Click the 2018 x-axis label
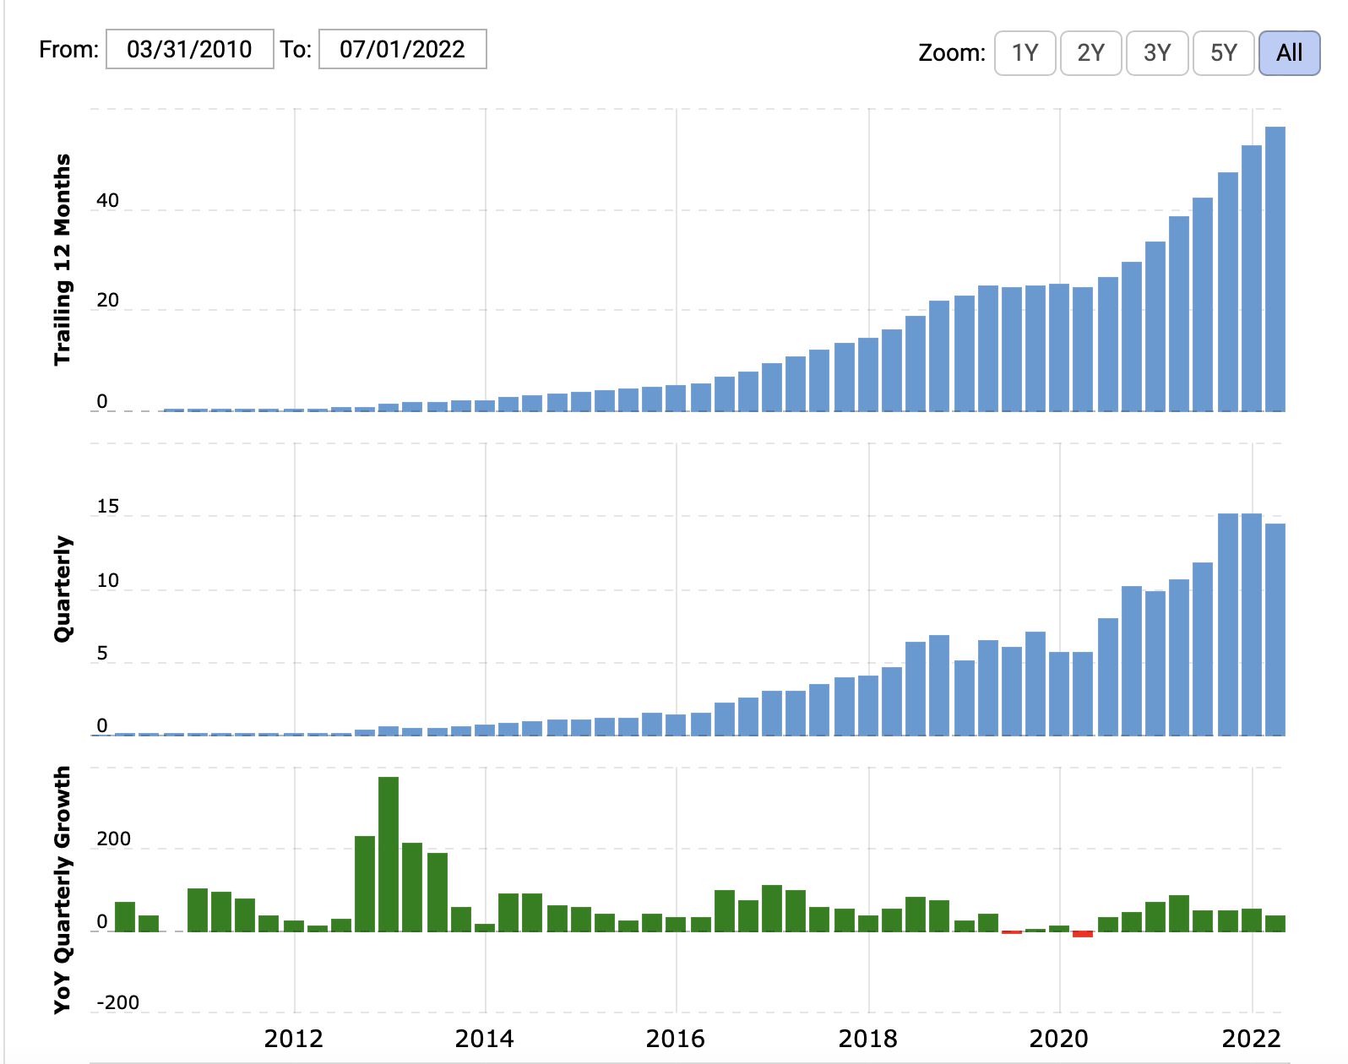 pyautogui.click(x=868, y=1038)
